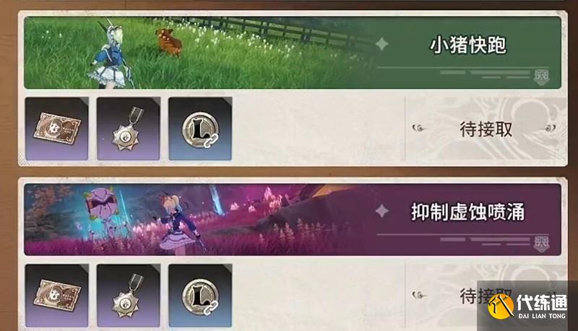Click the emblem badge on the green banner

click(541, 77)
